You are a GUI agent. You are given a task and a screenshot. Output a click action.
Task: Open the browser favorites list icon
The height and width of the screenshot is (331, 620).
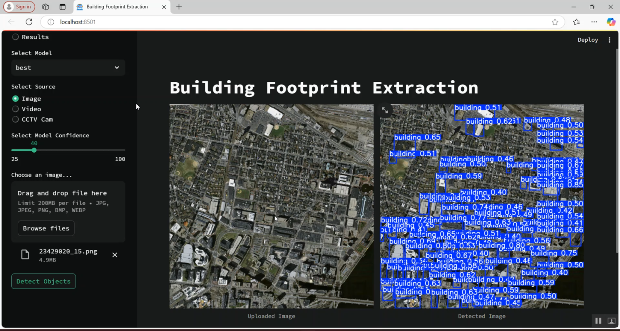577,22
